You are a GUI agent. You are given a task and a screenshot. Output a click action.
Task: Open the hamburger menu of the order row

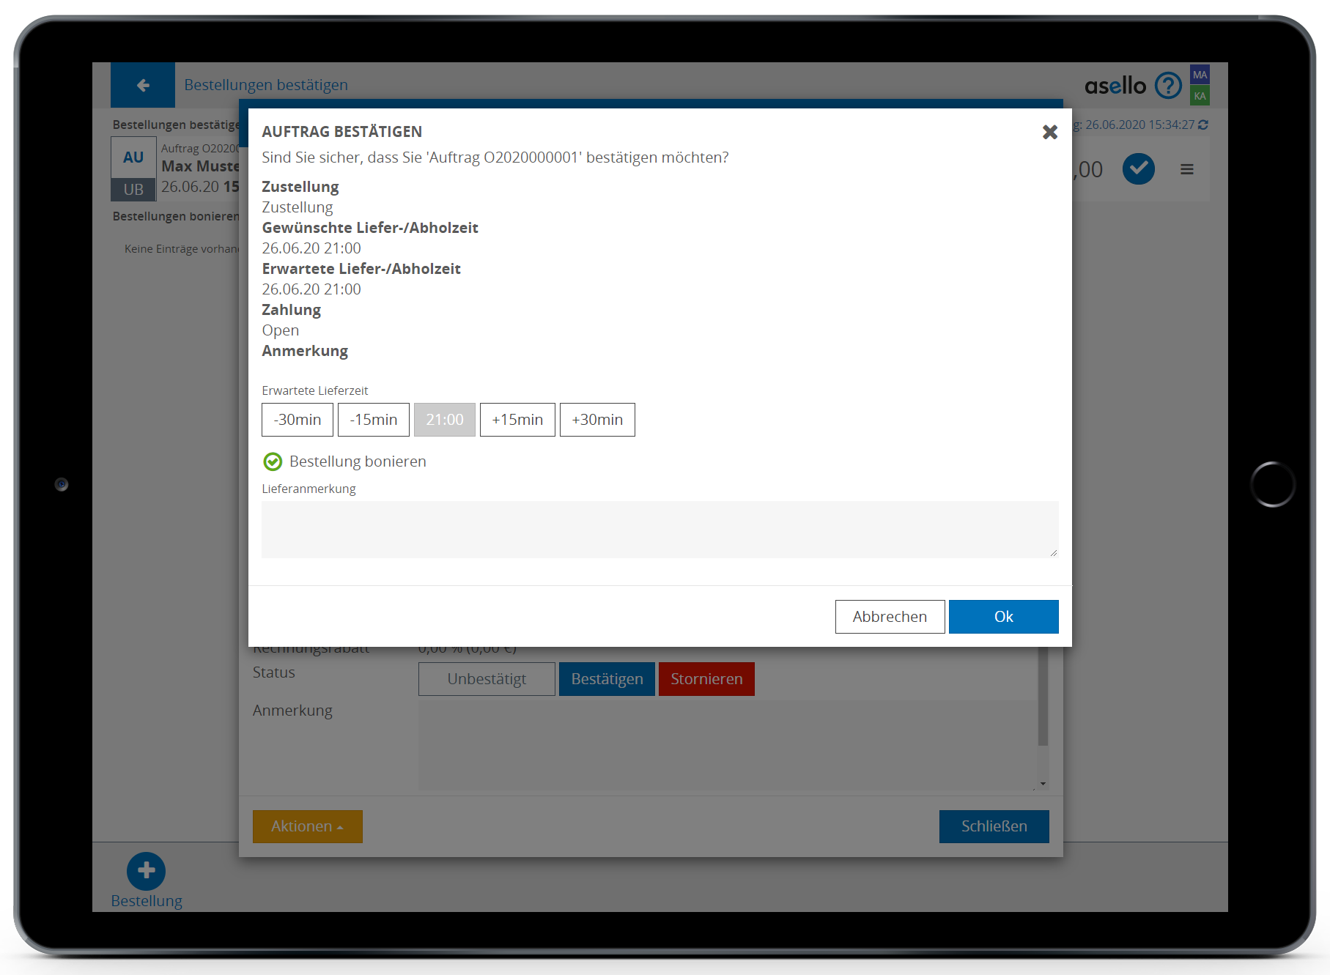click(x=1187, y=169)
